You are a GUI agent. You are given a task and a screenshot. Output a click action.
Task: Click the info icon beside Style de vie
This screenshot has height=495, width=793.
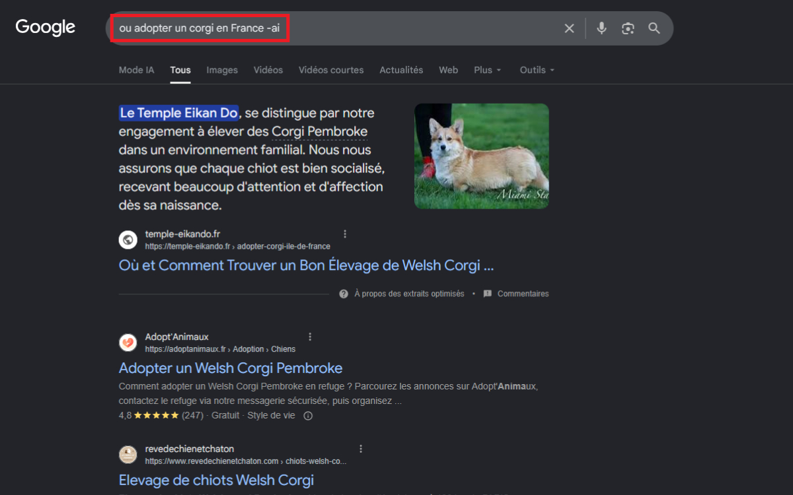point(308,416)
